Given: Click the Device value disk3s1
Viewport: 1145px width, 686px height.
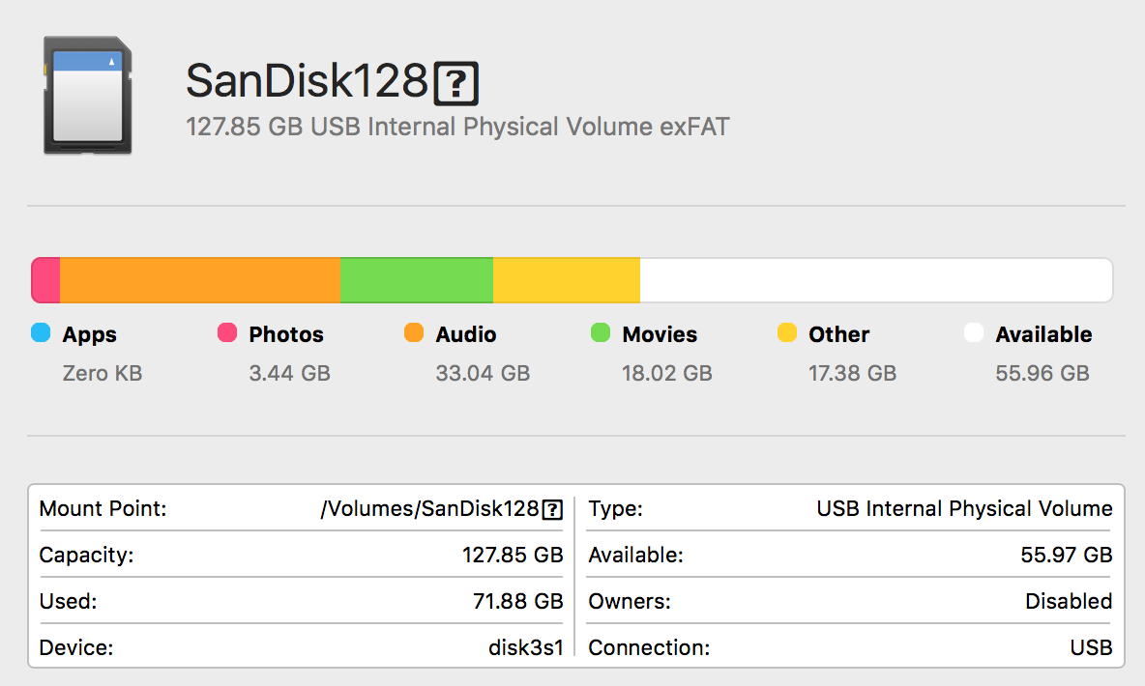Looking at the screenshot, I should 526,647.
